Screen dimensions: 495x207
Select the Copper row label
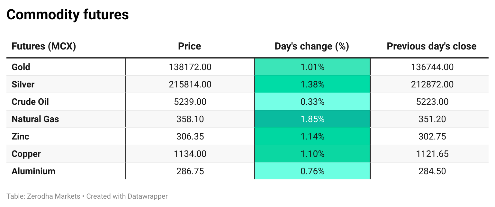(x=26, y=154)
